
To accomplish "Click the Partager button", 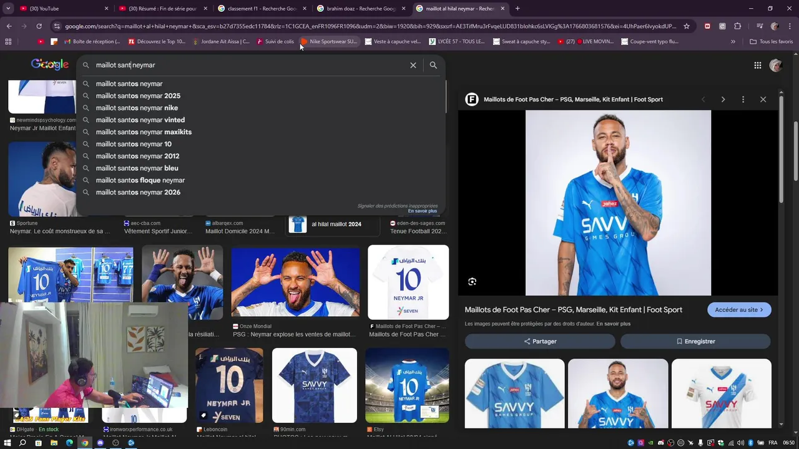I will (x=540, y=341).
